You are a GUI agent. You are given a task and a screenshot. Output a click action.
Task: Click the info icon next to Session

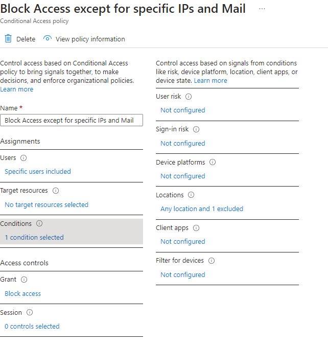pos(30,312)
